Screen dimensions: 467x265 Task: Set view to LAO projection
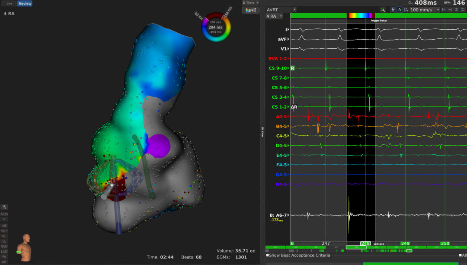click(4, 251)
